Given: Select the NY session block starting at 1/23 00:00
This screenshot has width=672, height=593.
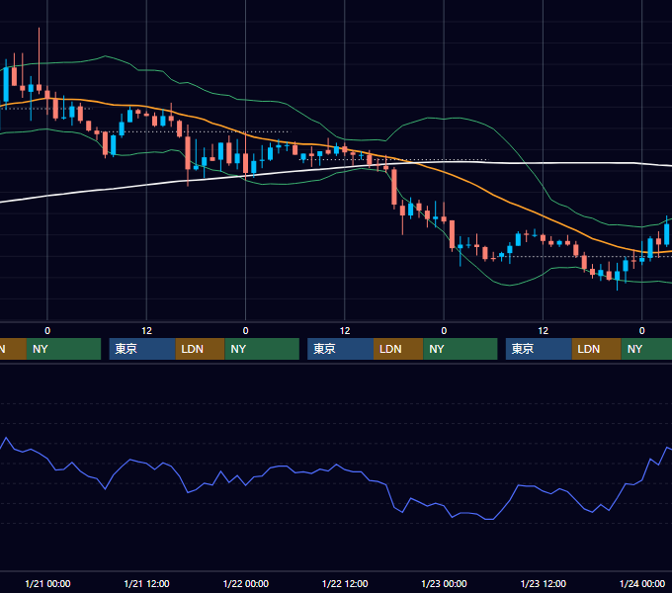Looking at the screenshot, I should pos(460,349).
